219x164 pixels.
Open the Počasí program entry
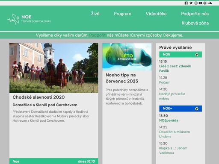tap(164, 82)
